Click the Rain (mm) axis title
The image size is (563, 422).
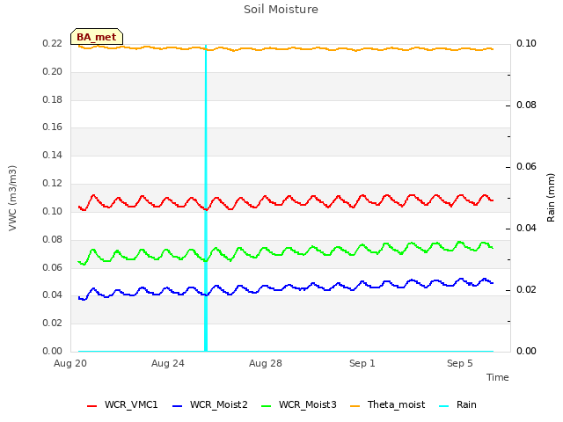[551, 198]
